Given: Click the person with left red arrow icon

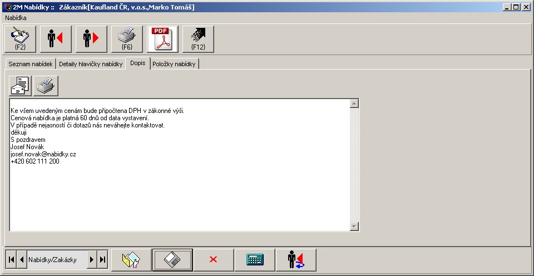Looking at the screenshot, I should click(x=56, y=39).
